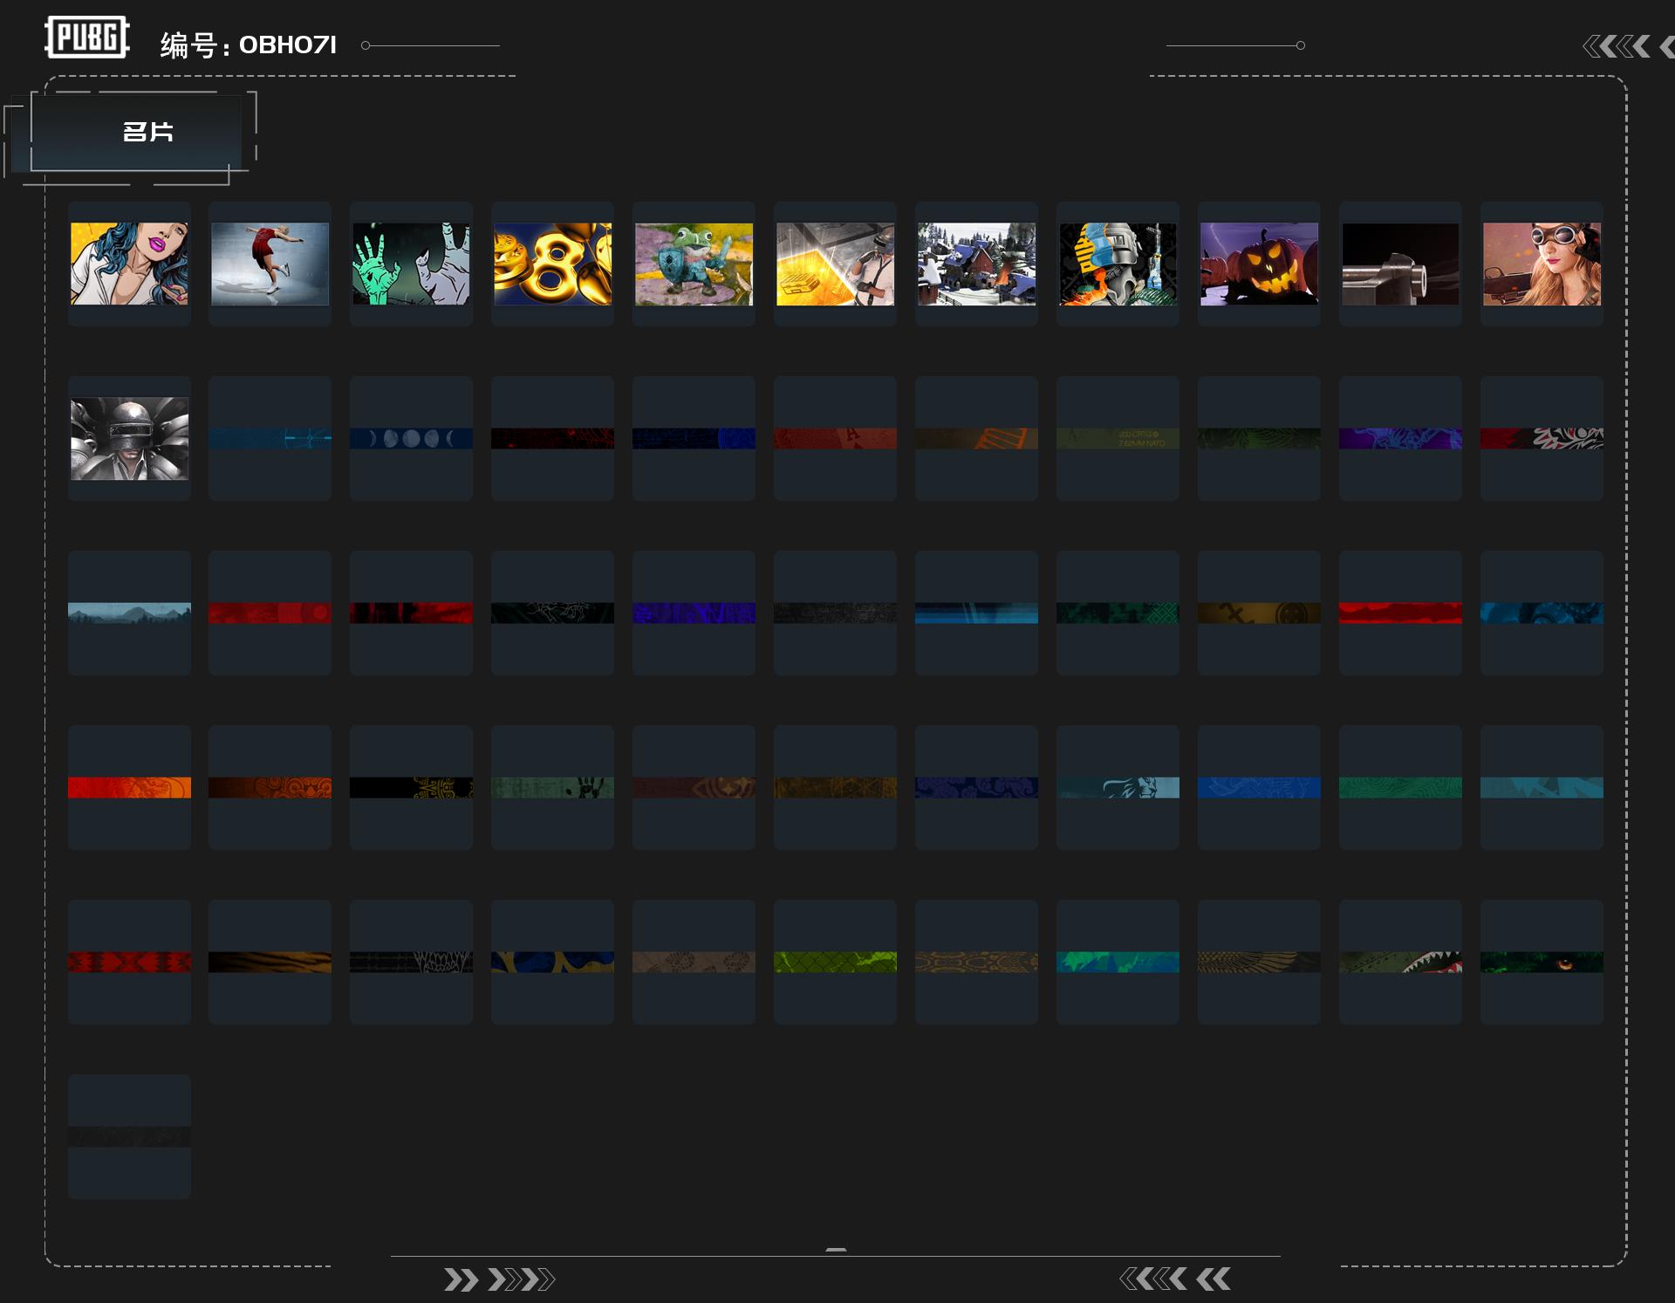Select the green fence banner card
The image size is (1675, 1303).
(835, 962)
